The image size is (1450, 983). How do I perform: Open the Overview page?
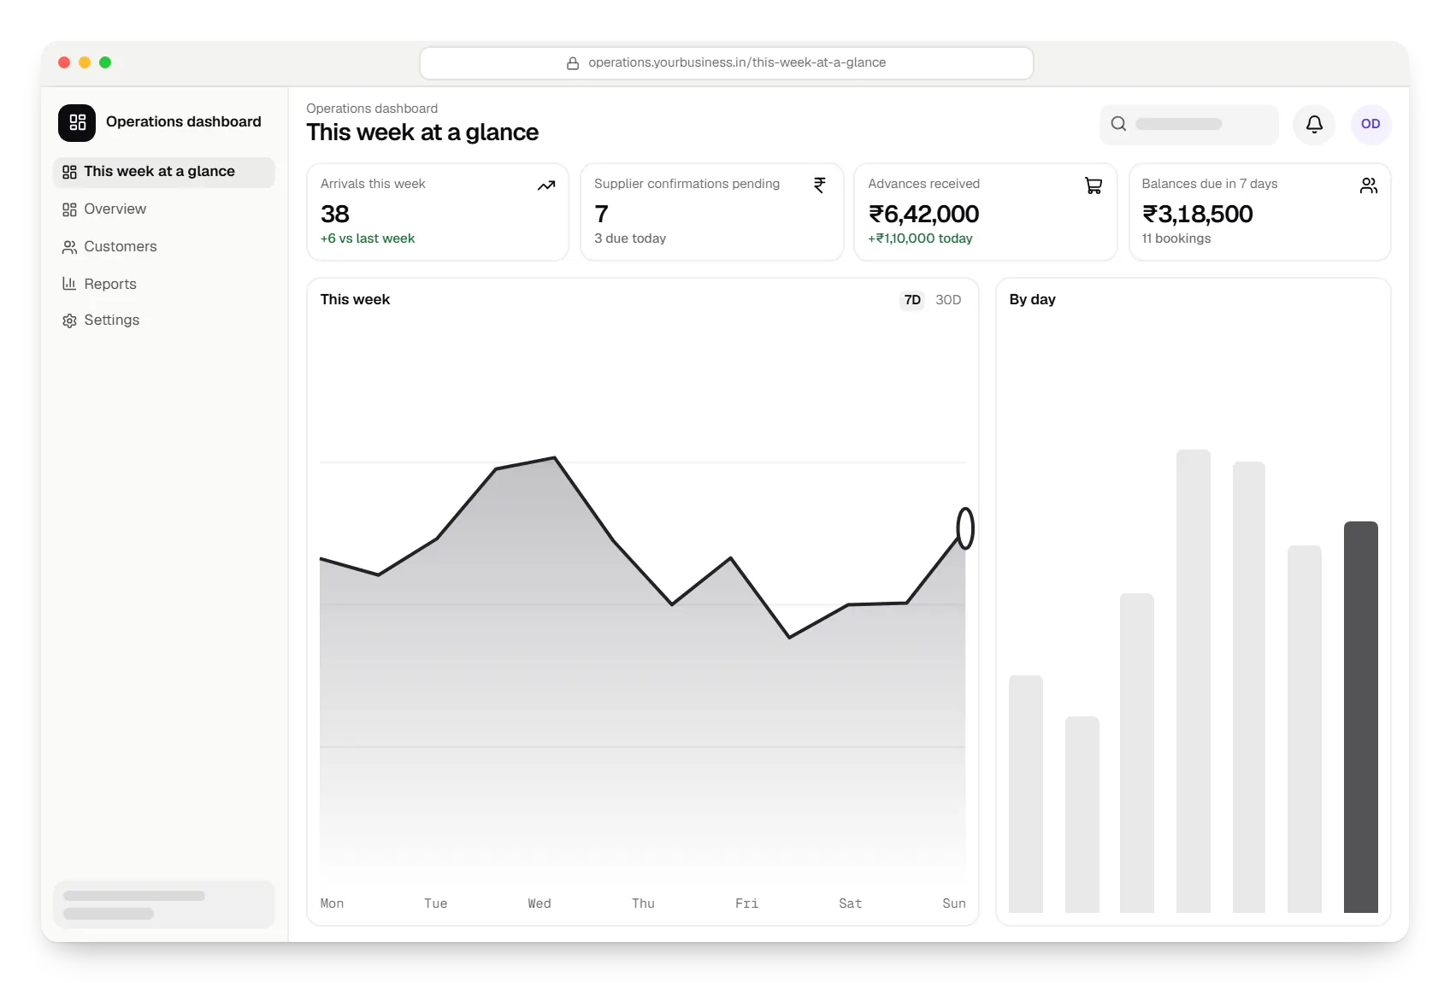pos(164,209)
